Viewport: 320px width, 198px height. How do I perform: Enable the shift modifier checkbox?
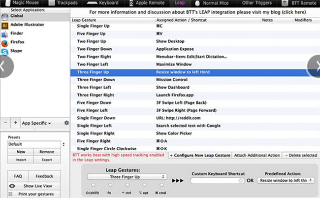93,185
